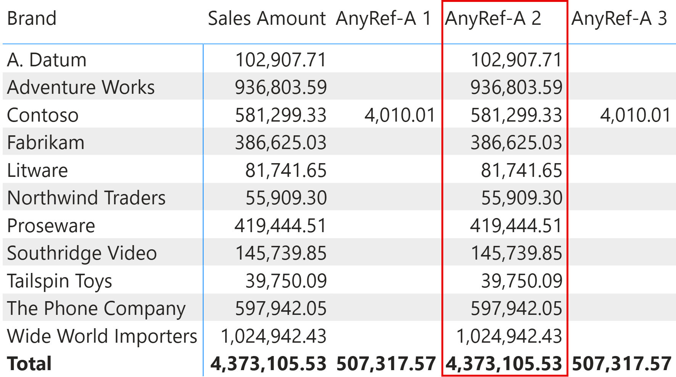This screenshot has width=676, height=377.
Task: Click Contoso's 4,010.01 value under AnyRef-A 3
Action: click(x=635, y=115)
